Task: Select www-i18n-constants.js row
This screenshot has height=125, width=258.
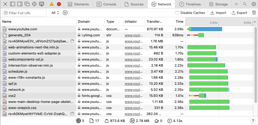Action: coord(127,77)
